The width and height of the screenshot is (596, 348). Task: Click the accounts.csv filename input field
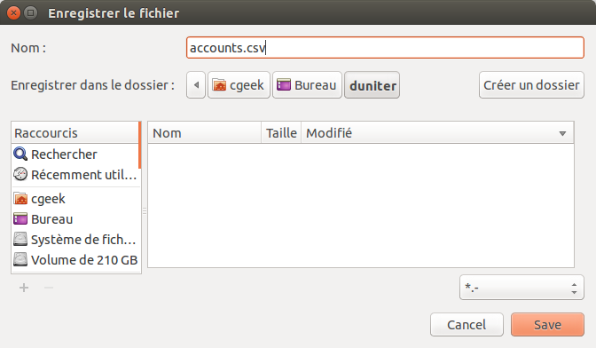coord(385,48)
